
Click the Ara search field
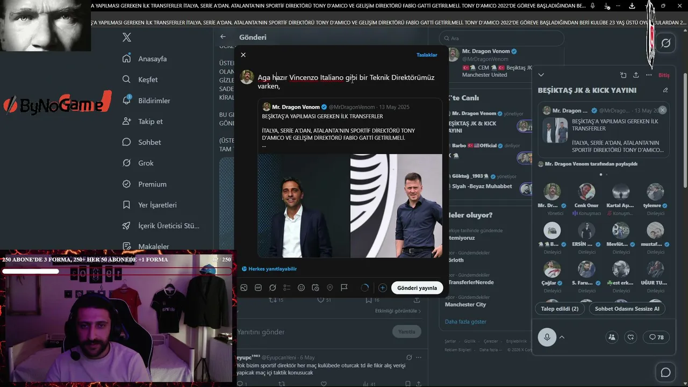coord(501,38)
